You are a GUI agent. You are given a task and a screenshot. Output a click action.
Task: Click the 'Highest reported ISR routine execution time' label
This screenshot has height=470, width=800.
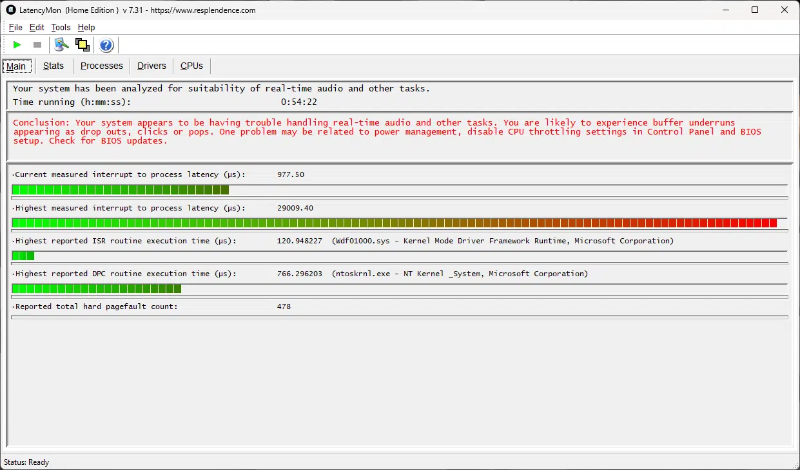click(x=124, y=241)
